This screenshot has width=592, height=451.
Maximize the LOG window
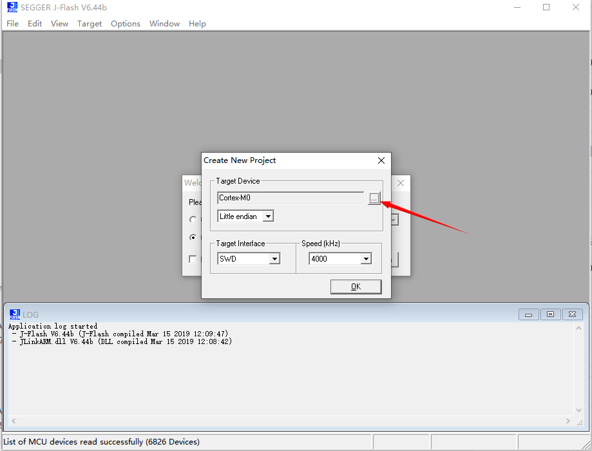coord(551,314)
